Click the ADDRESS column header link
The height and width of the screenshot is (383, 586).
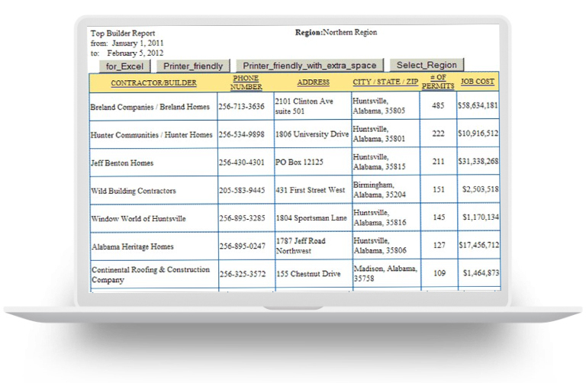pos(313,82)
